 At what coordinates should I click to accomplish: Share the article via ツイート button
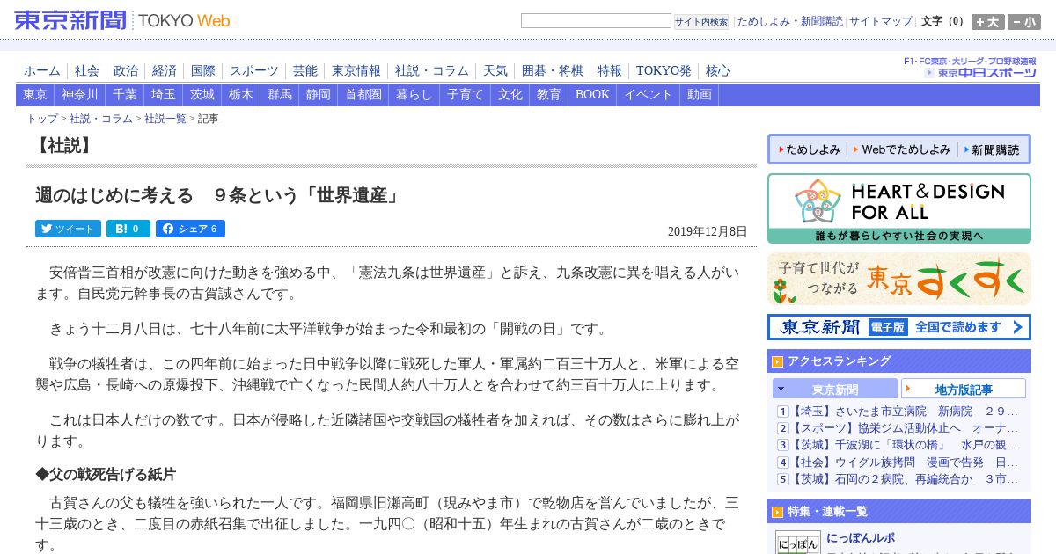68,229
